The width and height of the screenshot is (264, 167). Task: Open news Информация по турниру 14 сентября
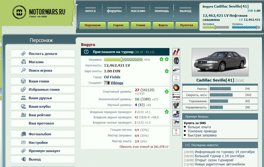225,152
